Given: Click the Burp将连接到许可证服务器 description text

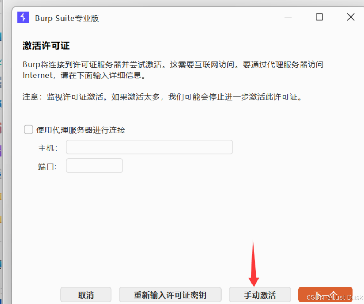Looking at the screenshot, I should pos(173,70).
